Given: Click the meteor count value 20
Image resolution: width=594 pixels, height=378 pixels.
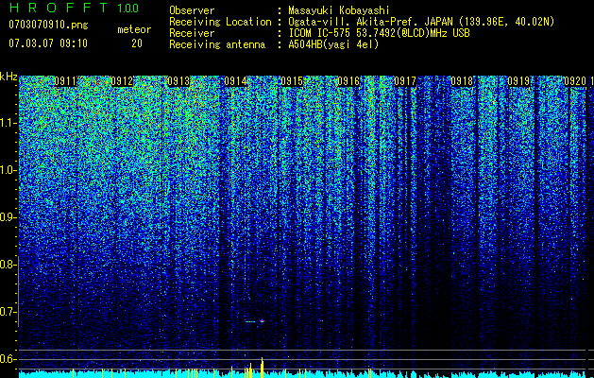Looking at the screenshot, I should 137,43.
